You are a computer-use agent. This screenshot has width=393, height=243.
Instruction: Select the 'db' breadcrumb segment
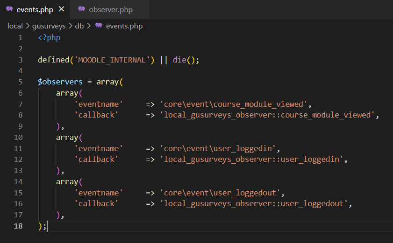(x=79, y=26)
